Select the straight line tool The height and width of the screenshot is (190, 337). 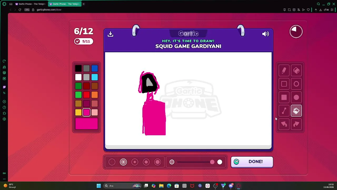click(284, 111)
